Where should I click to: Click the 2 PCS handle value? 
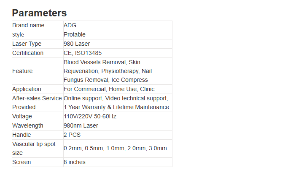(x=72, y=135)
